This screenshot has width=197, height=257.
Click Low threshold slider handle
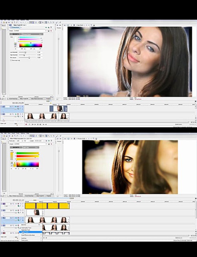(x=25, y=52)
